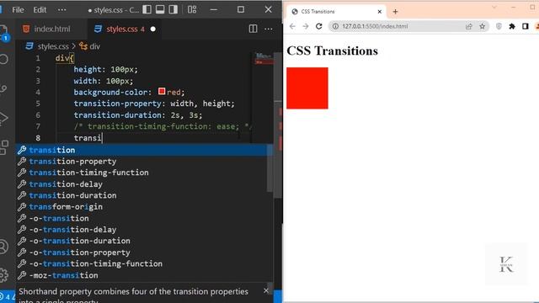
Task: Open the Customize Layout icon
Action: [192, 9]
